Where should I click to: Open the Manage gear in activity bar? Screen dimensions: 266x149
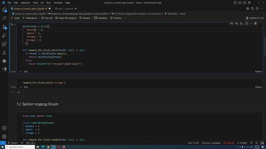[4, 136]
